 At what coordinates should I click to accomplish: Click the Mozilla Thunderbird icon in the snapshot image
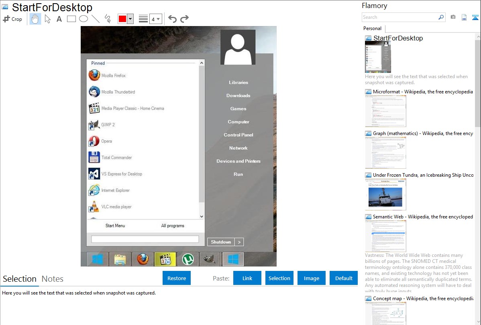[94, 92]
